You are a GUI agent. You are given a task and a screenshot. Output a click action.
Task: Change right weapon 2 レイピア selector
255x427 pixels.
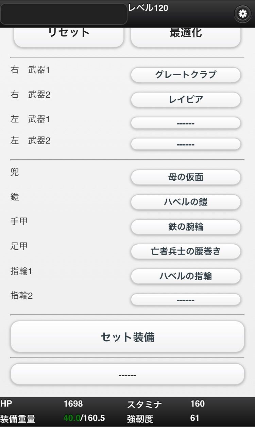[x=186, y=99]
